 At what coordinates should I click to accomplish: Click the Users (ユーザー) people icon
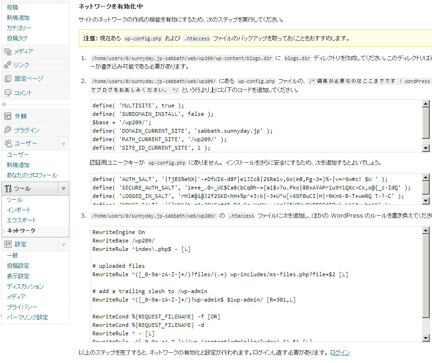click(x=8, y=144)
